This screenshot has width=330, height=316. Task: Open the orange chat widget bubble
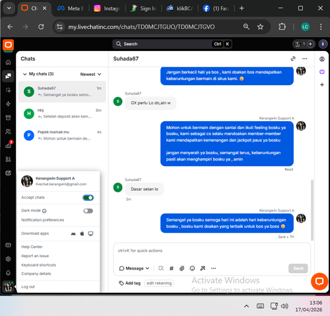(319, 282)
